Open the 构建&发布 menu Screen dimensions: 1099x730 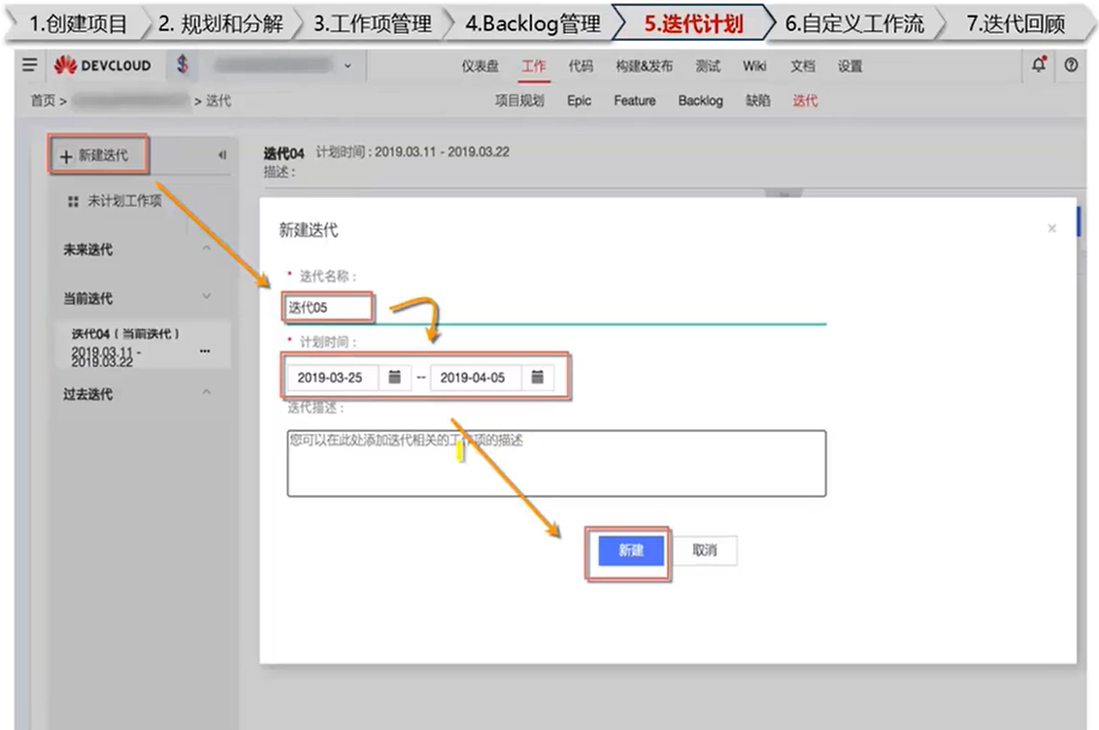644,66
